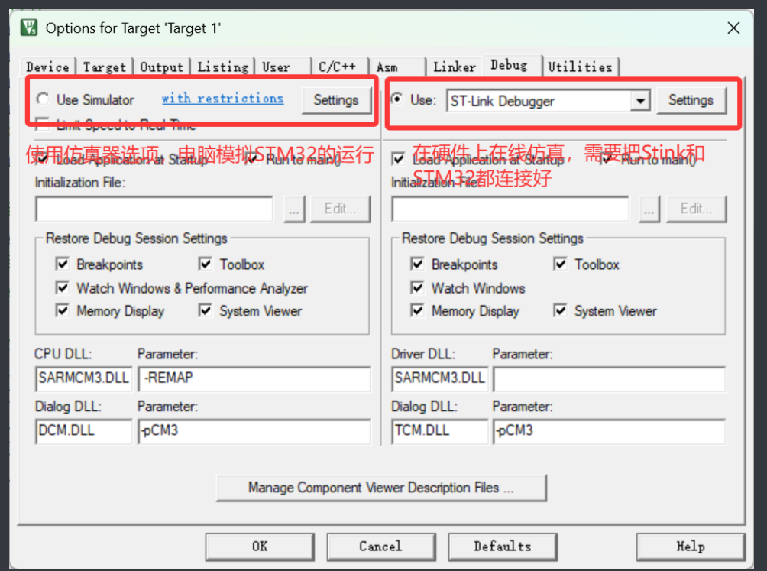
Task: Click Driver DLL field SARMCM3.DLL
Action: (440, 378)
